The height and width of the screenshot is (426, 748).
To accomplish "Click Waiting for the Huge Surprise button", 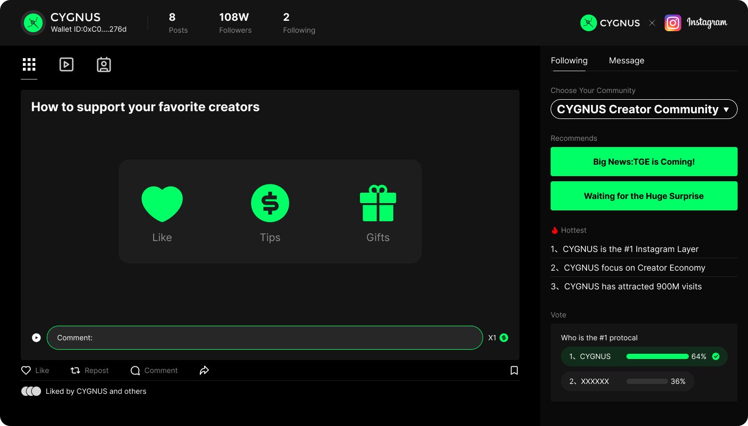I will (x=644, y=196).
